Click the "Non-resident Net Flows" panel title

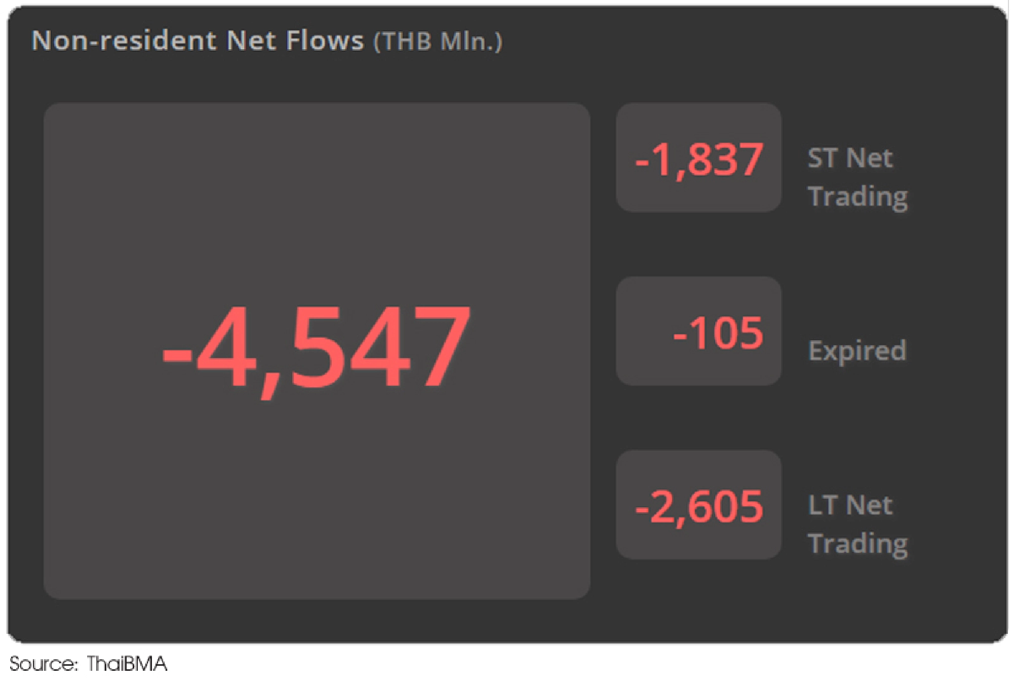198,41
